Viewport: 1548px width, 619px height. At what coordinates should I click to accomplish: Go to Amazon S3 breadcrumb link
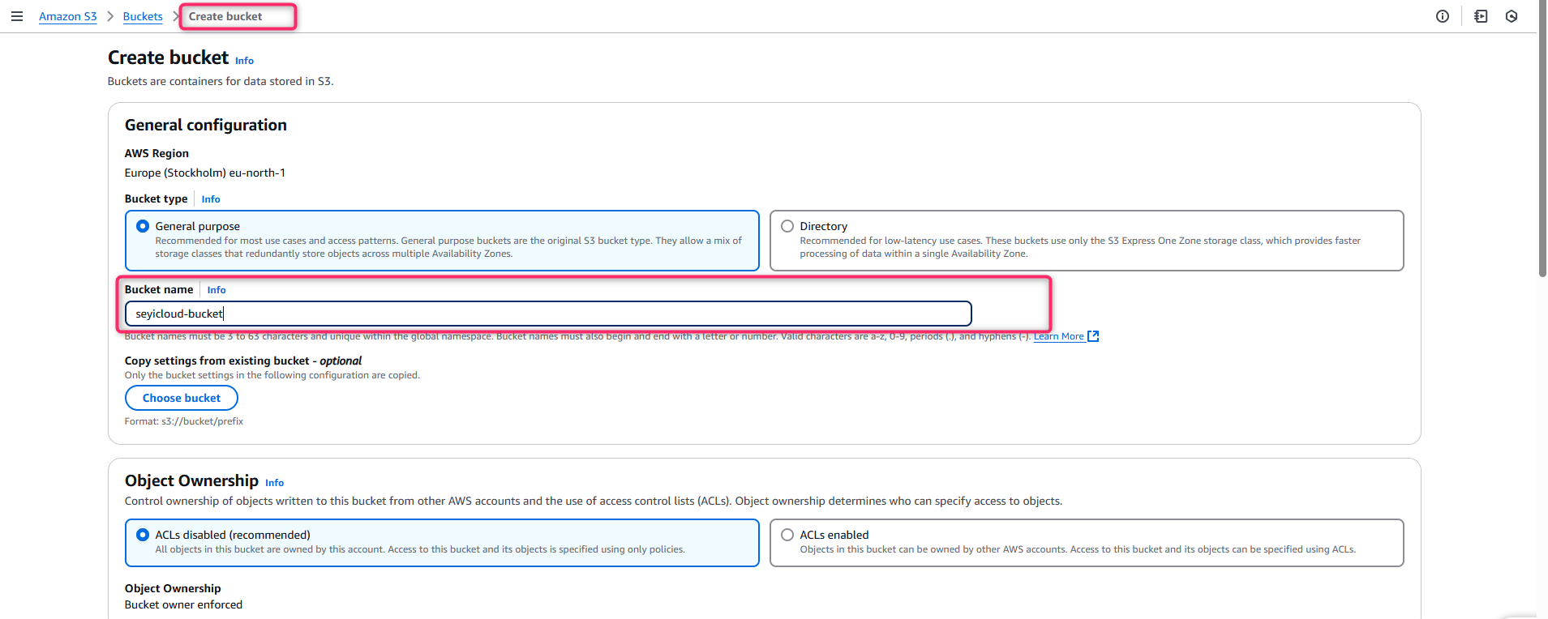pyautogui.click(x=68, y=16)
